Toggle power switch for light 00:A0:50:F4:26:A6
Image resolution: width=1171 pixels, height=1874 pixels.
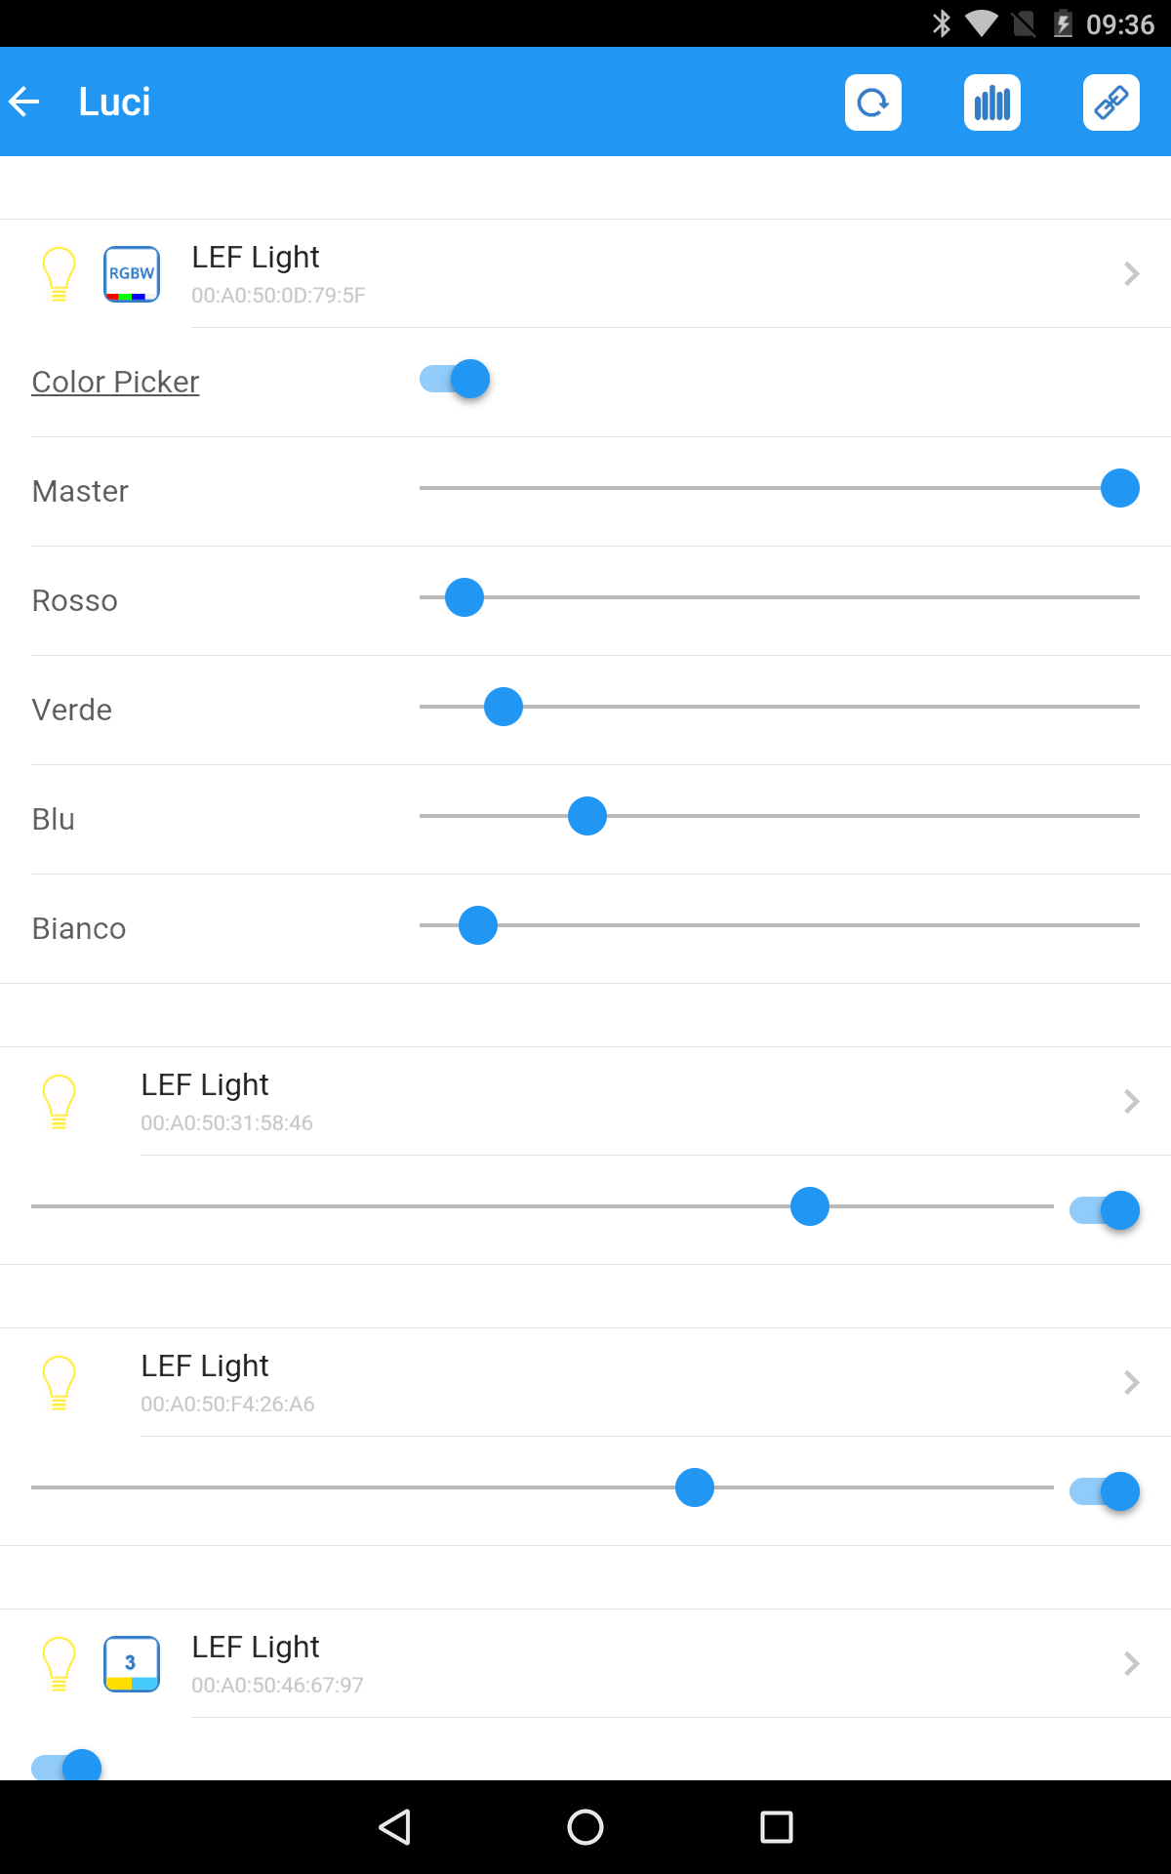[1105, 1491]
